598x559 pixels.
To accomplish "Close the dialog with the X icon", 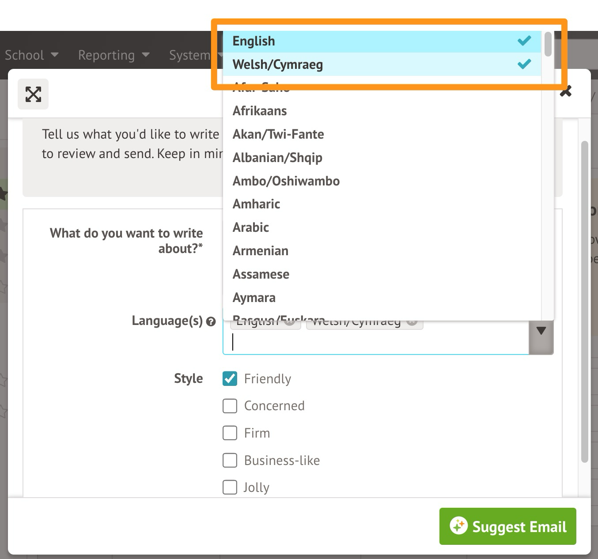I will 566,91.
